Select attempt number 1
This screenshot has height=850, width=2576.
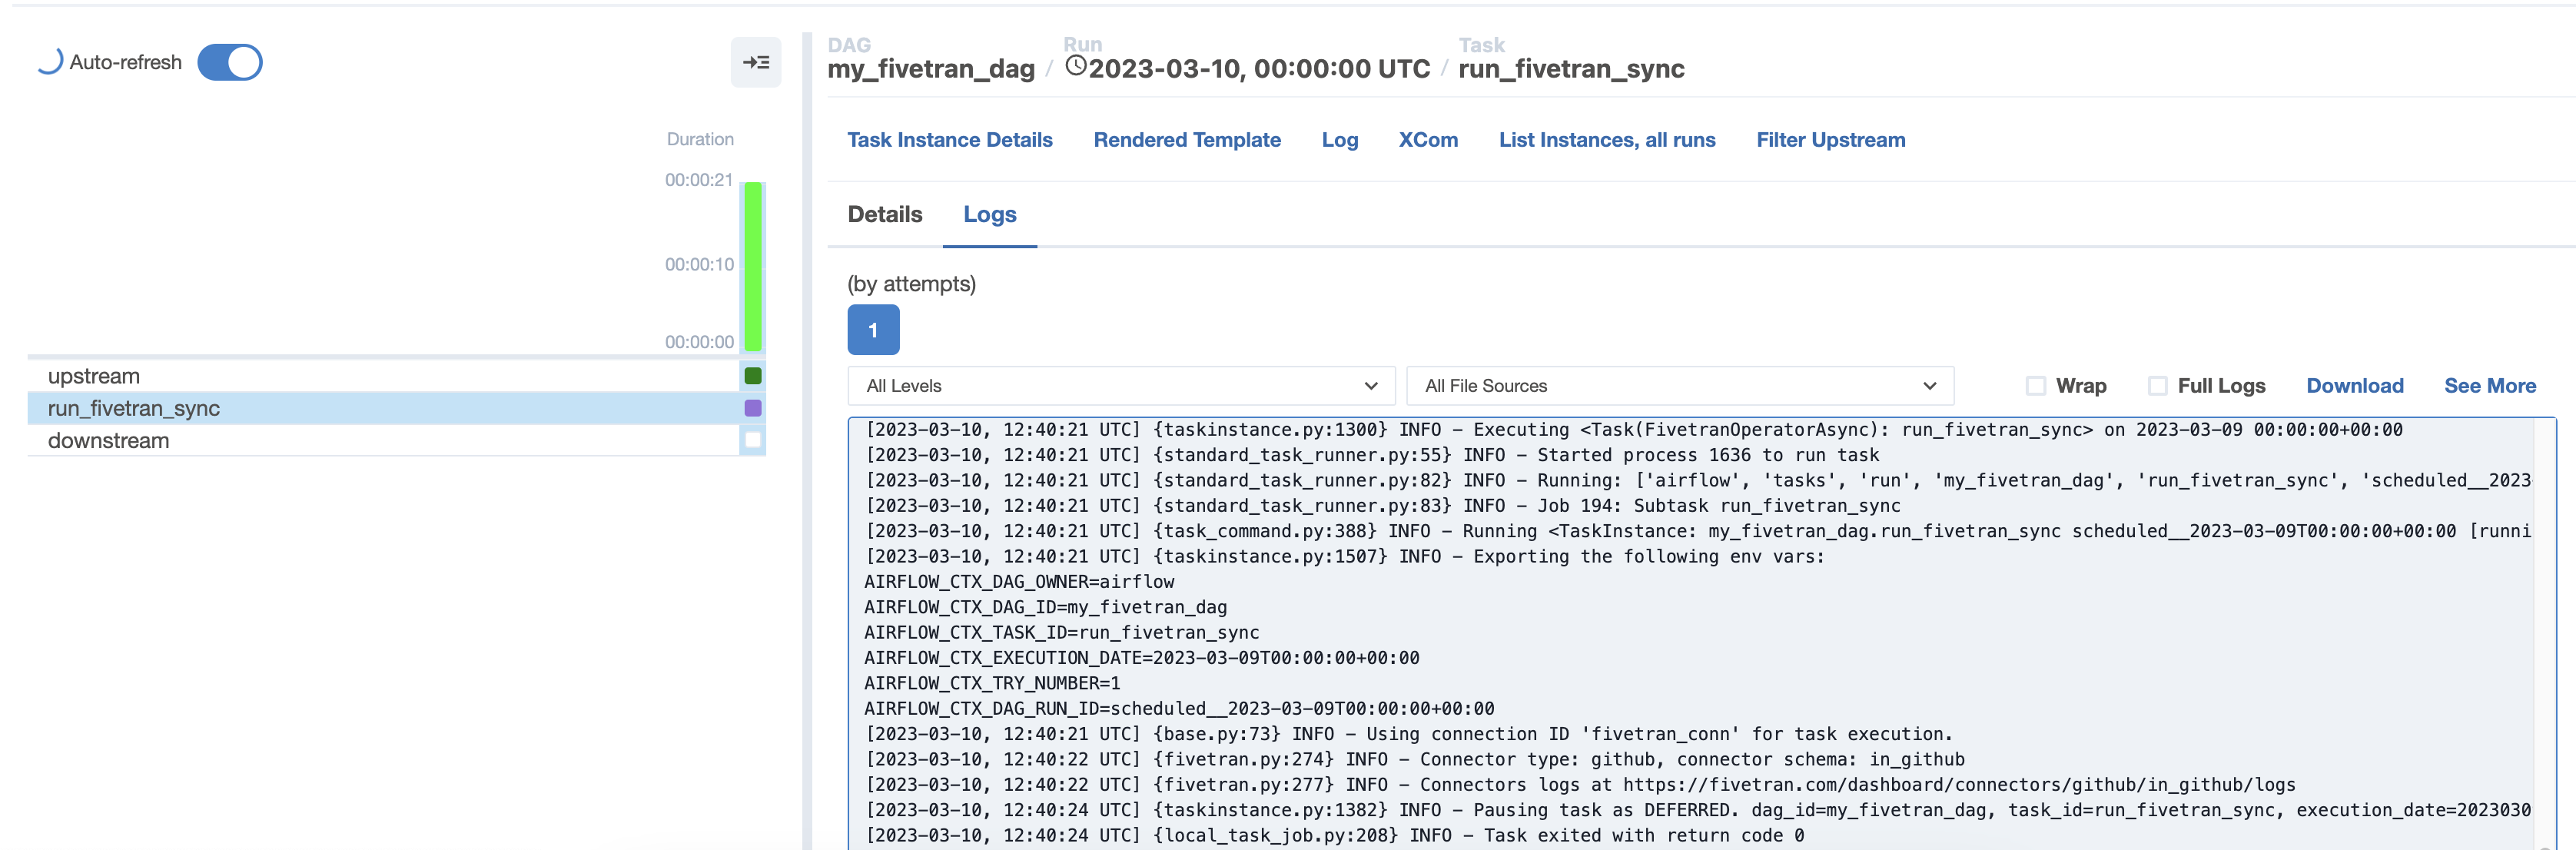tap(873, 329)
